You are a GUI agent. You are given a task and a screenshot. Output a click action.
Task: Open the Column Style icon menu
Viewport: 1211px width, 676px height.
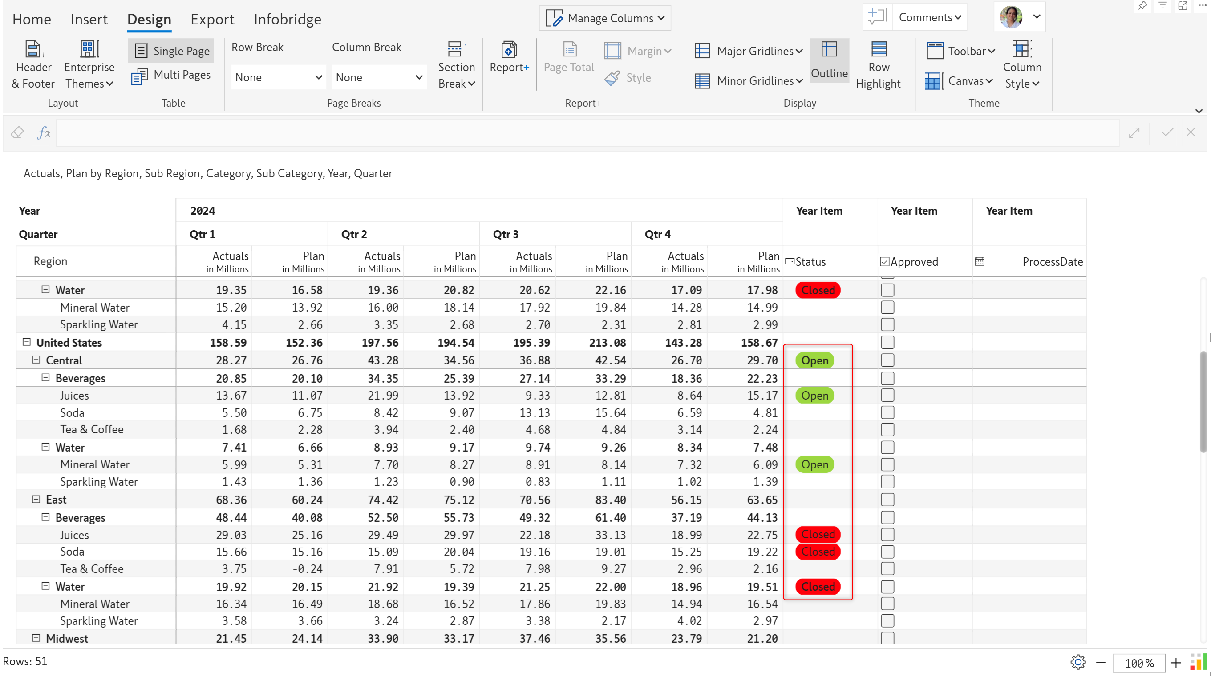(x=1021, y=50)
